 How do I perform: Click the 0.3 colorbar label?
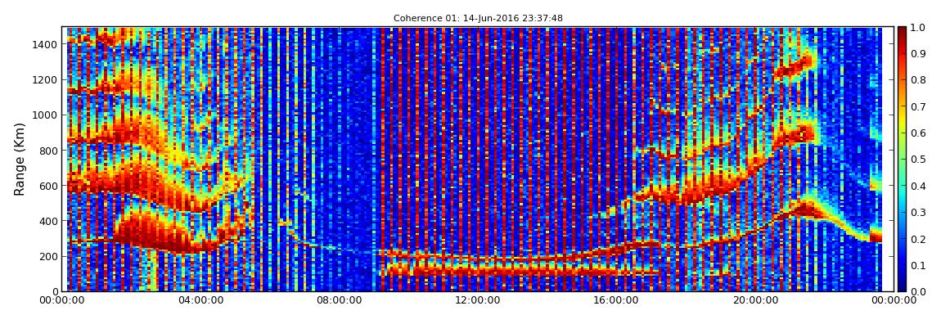917,213
